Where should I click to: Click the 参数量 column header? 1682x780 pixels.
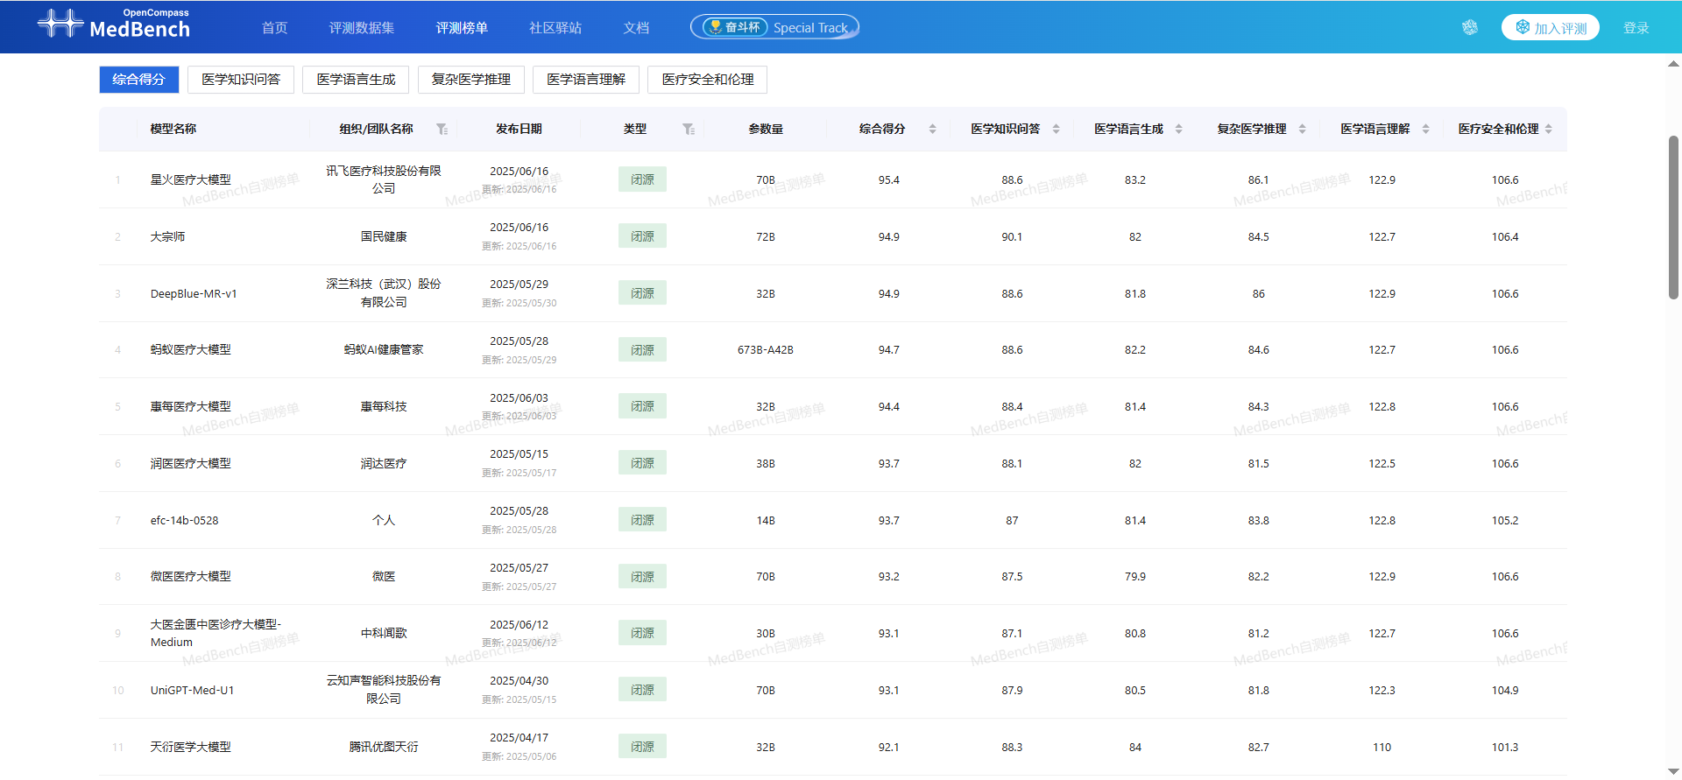pos(766,130)
